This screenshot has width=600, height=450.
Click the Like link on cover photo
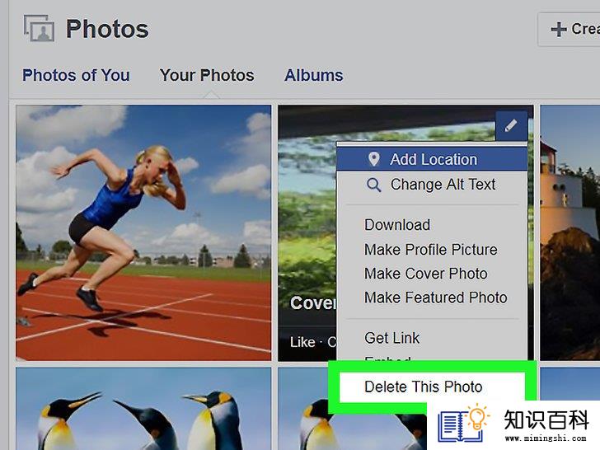point(302,342)
